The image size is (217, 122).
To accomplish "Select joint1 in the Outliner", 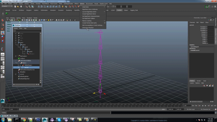I will 22,42.
